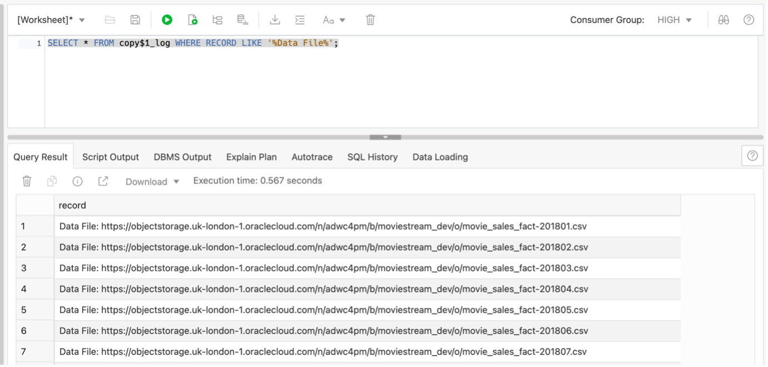Viewport: 768px width, 367px height.
Task: Open query result in a new window
Action: point(102,181)
